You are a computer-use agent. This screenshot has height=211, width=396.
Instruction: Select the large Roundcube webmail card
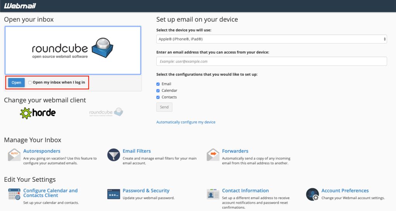coord(73,50)
